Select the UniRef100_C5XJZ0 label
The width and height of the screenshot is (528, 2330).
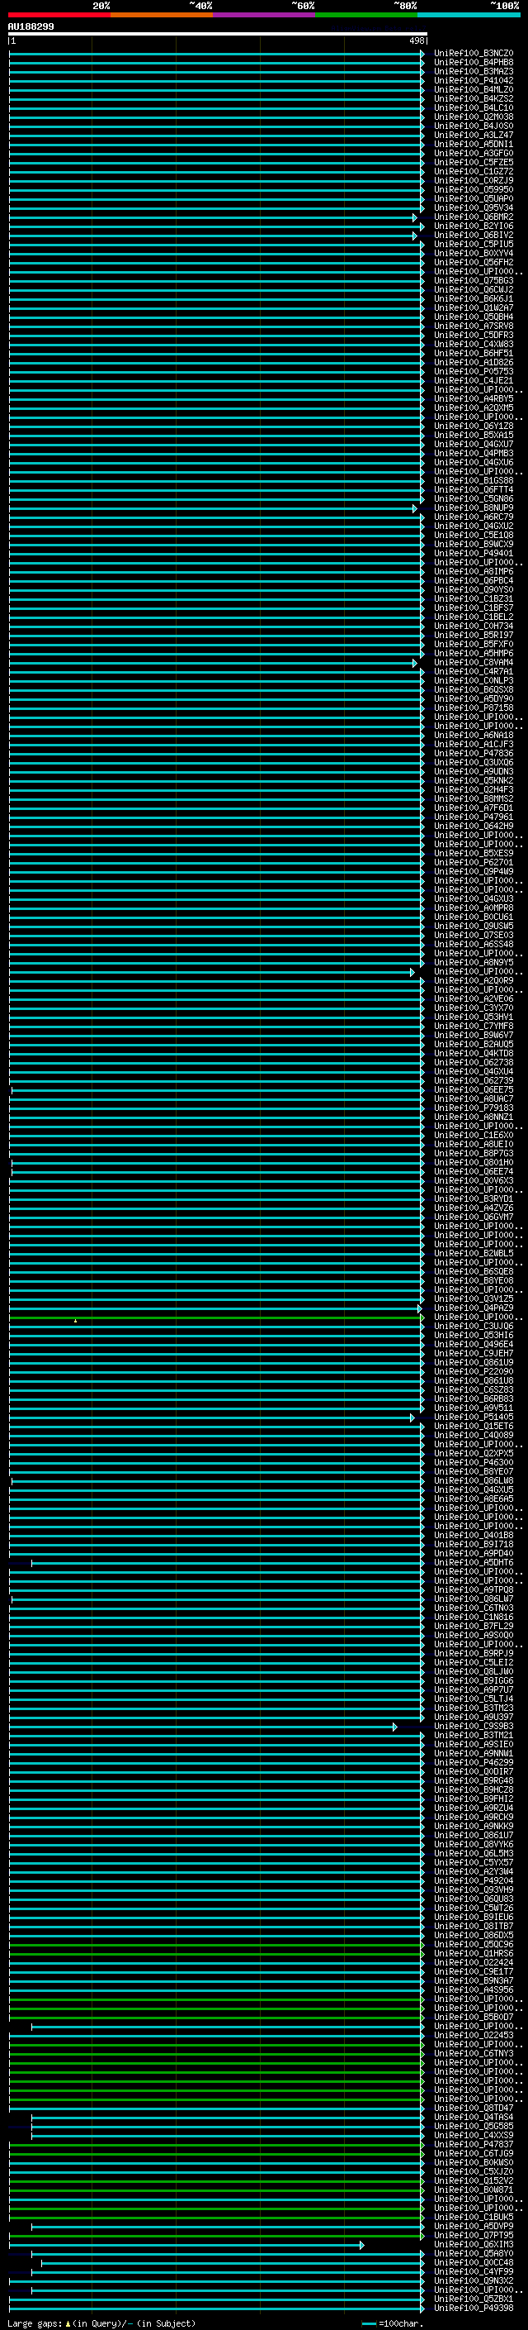473,2171
